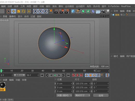The height and width of the screenshot is (101, 135).
Task: Toggle Z axis lock
Action: pos(45,11)
